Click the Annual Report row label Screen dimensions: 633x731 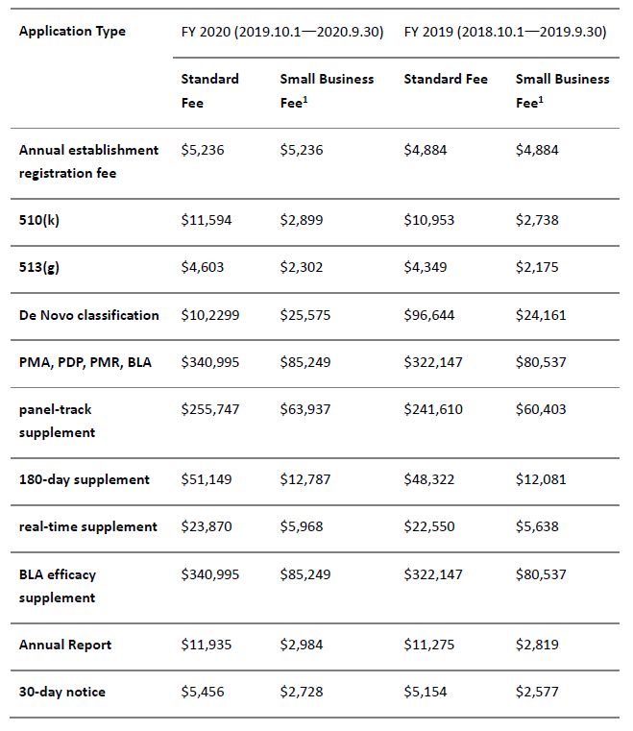pyautogui.click(x=62, y=645)
